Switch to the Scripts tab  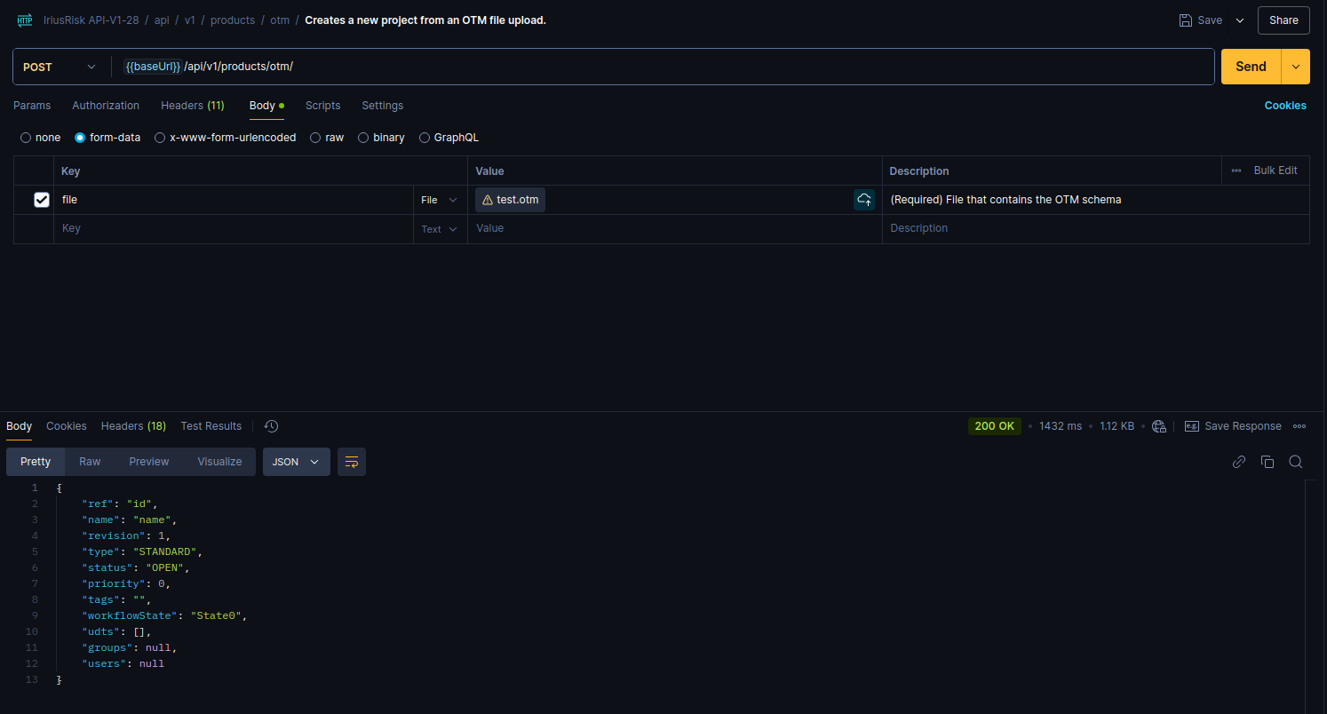click(x=323, y=106)
